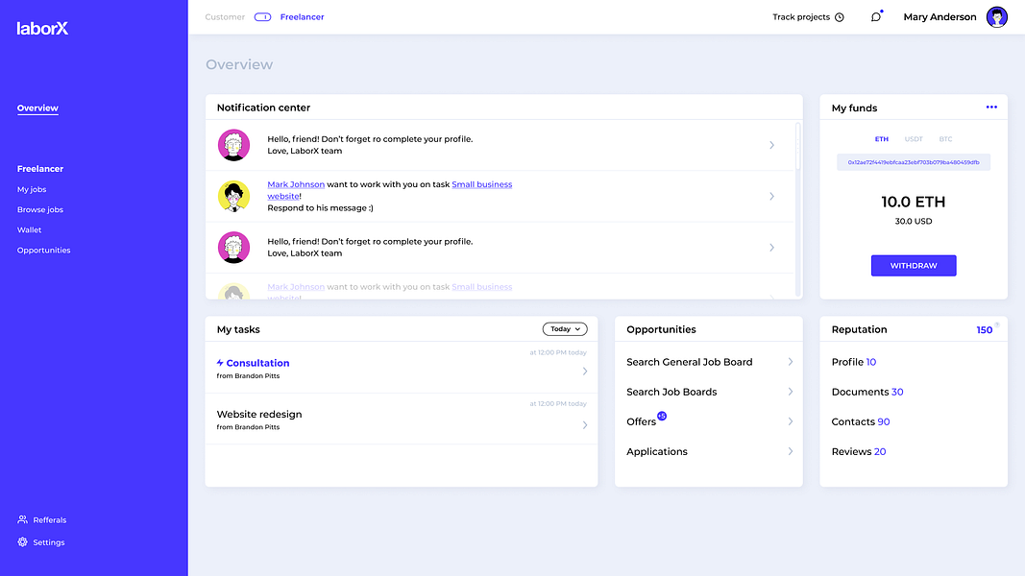
Task: Open Opportunities in sidebar
Action: (x=44, y=251)
